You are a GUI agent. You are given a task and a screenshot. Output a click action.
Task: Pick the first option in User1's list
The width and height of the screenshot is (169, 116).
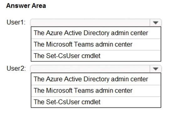tap(96, 33)
